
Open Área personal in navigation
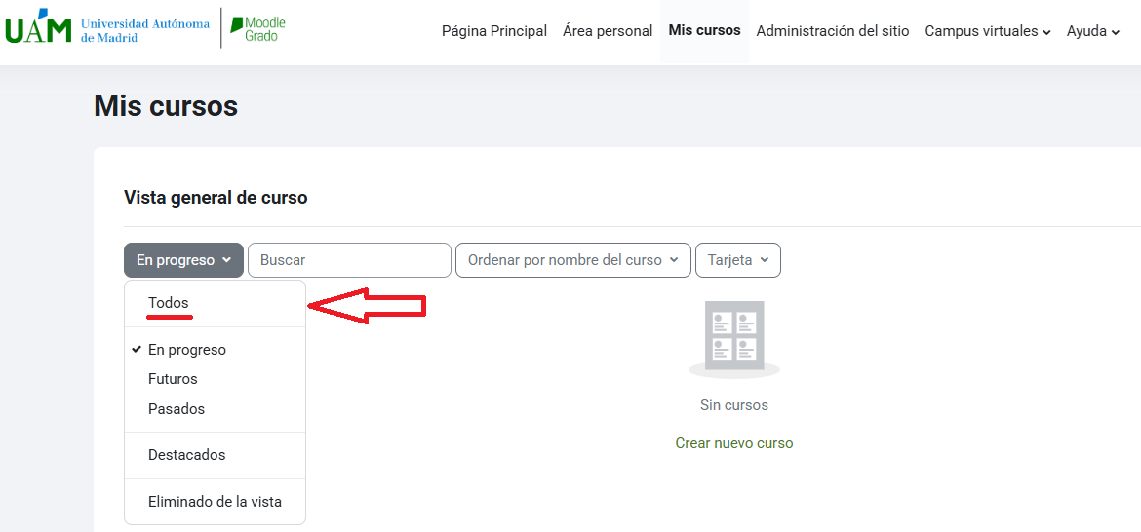click(x=608, y=31)
